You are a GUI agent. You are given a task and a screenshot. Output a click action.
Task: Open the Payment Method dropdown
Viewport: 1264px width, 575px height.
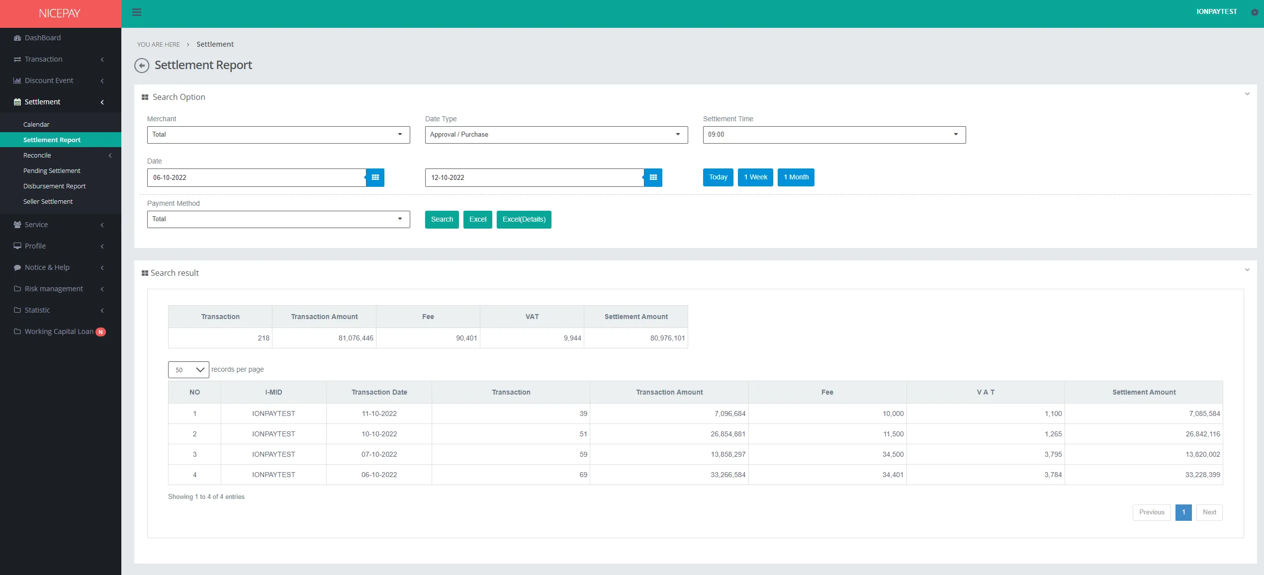[x=278, y=219]
